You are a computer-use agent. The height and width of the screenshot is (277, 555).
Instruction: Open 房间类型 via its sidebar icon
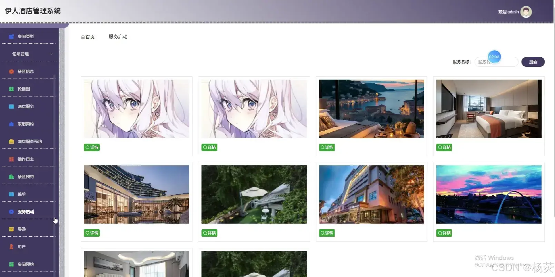[11, 37]
